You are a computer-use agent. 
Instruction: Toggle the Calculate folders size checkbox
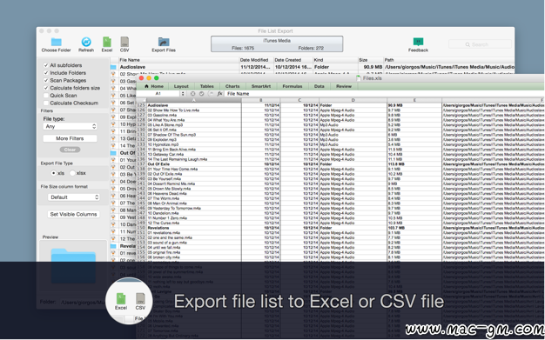[46, 88]
